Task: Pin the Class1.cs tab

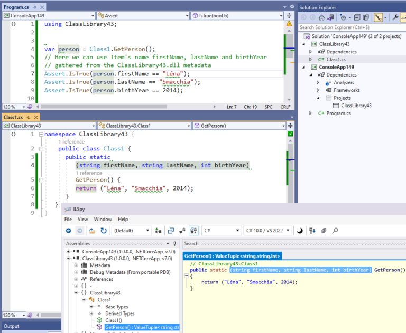Action: [29, 117]
